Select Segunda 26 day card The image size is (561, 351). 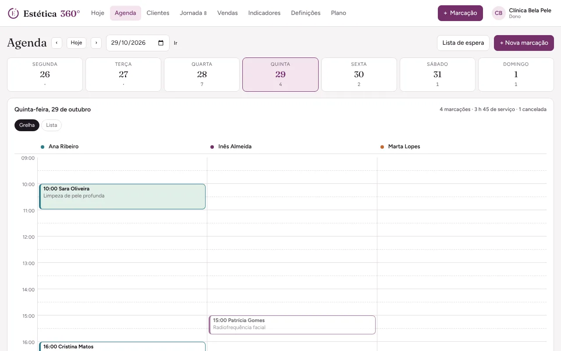[x=45, y=75]
